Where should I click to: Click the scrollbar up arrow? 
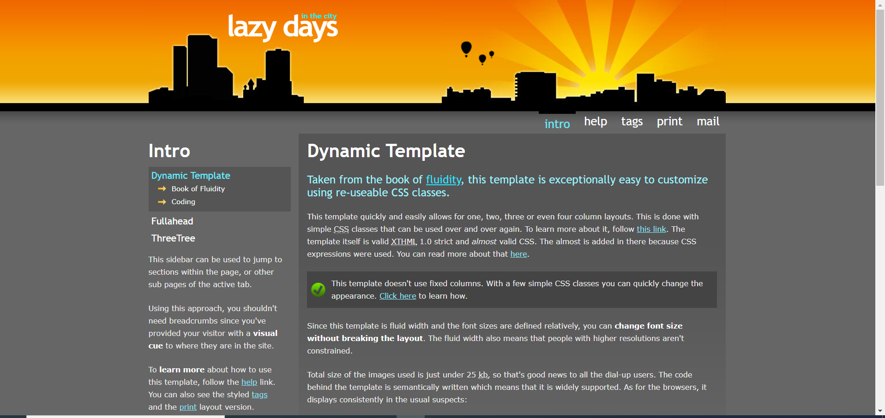(880, 4)
